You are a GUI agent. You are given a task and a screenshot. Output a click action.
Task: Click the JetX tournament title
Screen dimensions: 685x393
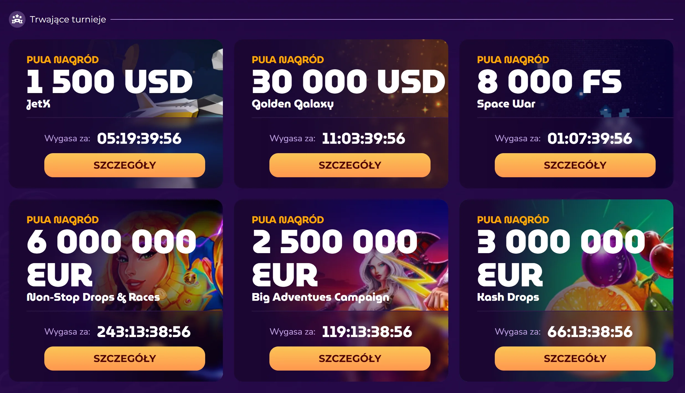(x=38, y=104)
